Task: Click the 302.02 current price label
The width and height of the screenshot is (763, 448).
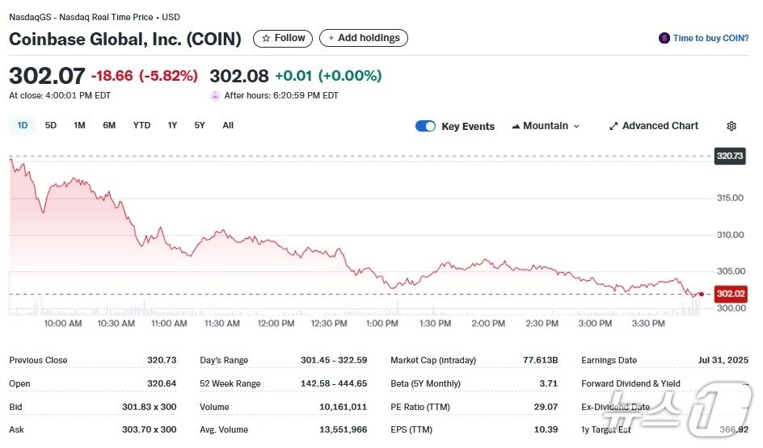Action: pyautogui.click(x=730, y=294)
